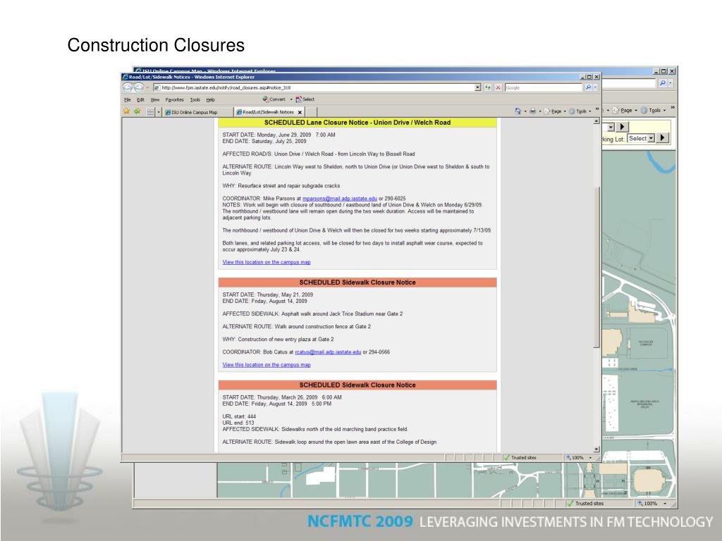Open 100% zoom control in Campus Map window
The width and height of the screenshot is (722, 541).
coord(651,503)
